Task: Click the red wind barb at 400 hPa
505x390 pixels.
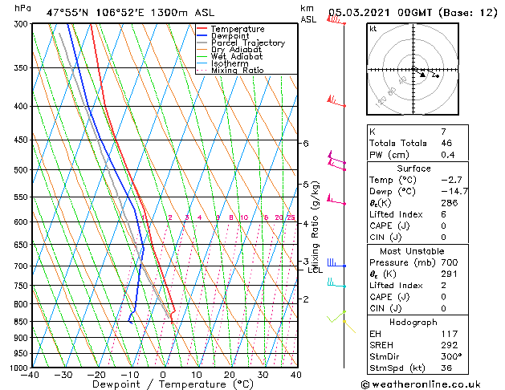Action: 336,101
